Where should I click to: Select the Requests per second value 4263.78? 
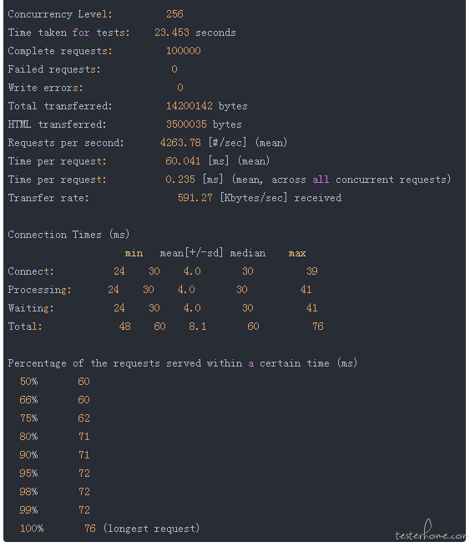180,143
